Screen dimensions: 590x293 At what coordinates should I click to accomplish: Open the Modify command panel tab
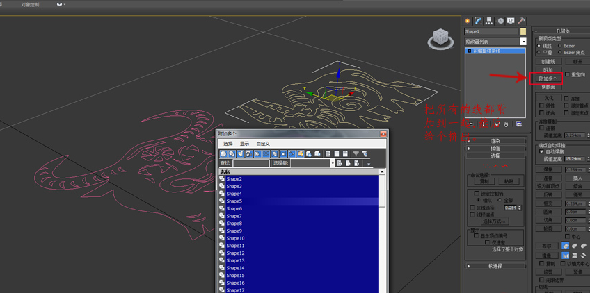tap(478, 21)
